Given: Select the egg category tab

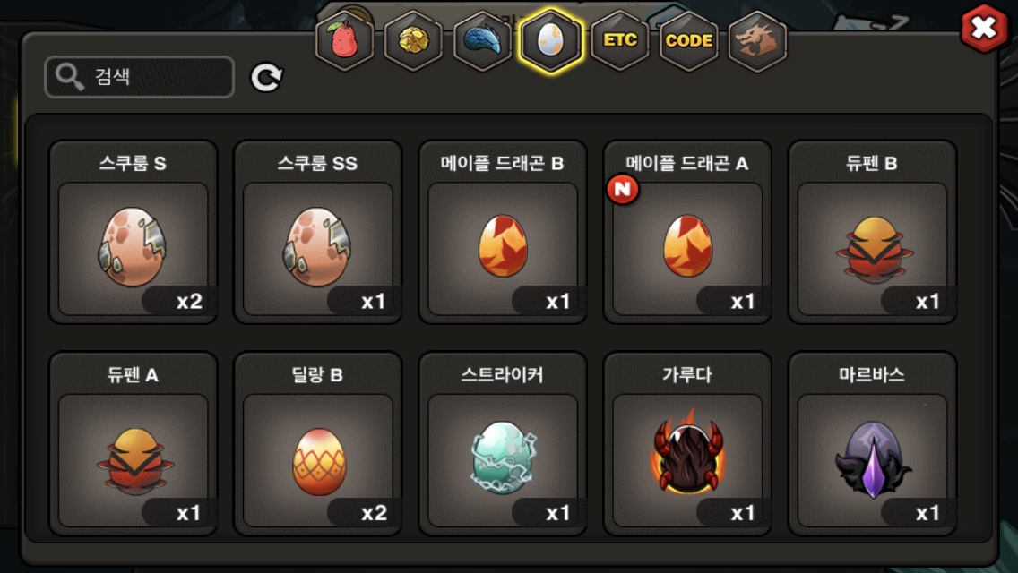Looking at the screenshot, I should pos(551,41).
